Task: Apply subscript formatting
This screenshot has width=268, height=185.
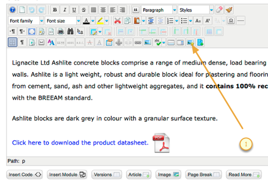Action: point(198,21)
